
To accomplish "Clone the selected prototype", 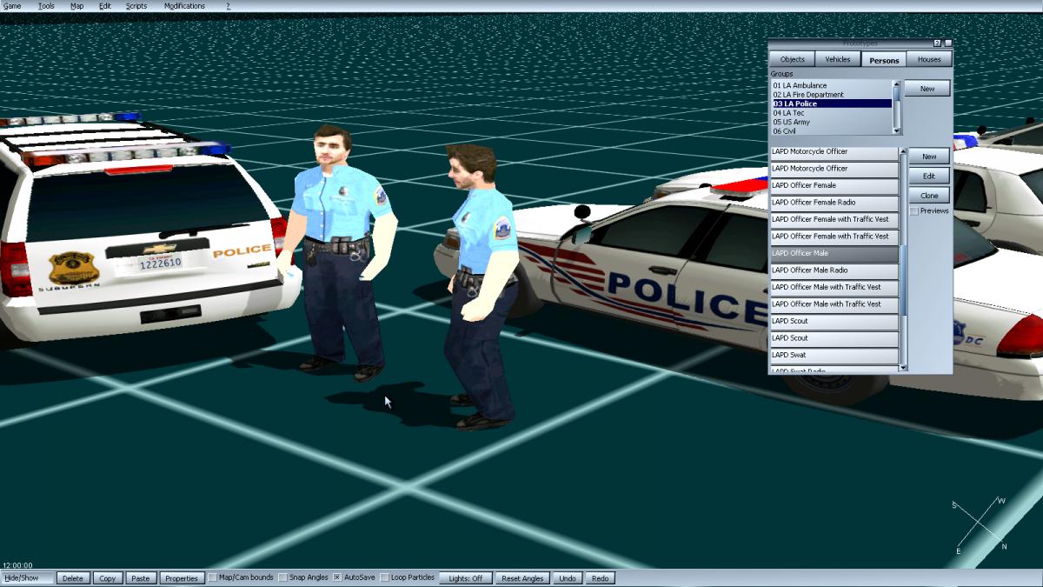I will click(x=929, y=196).
